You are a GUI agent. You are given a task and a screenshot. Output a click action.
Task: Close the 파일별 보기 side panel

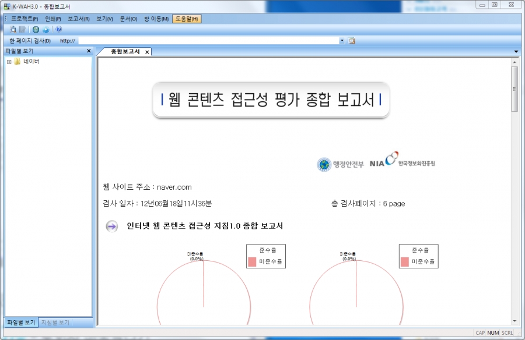89,51
